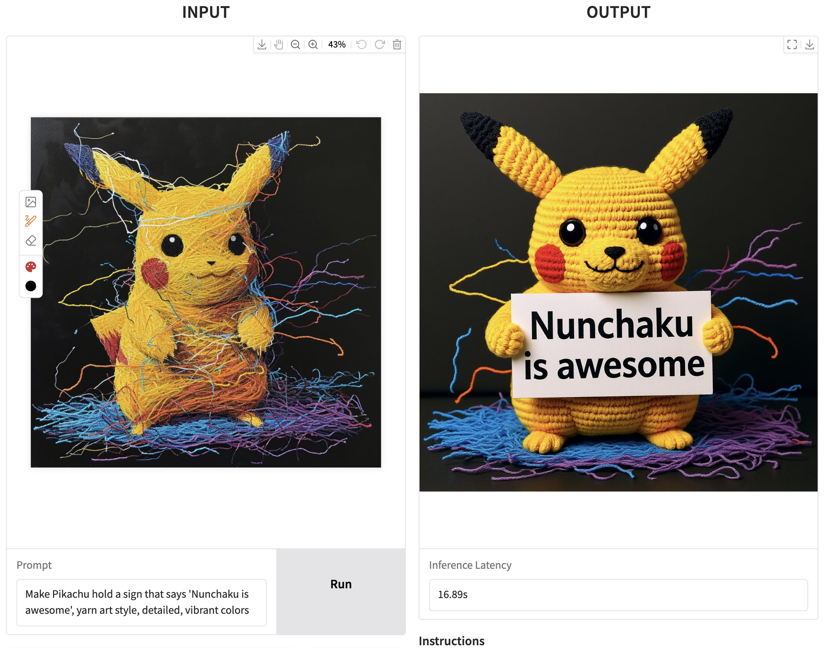Image resolution: width=826 pixels, height=648 pixels.
Task: Activate the pan hand tool
Action: 279,45
